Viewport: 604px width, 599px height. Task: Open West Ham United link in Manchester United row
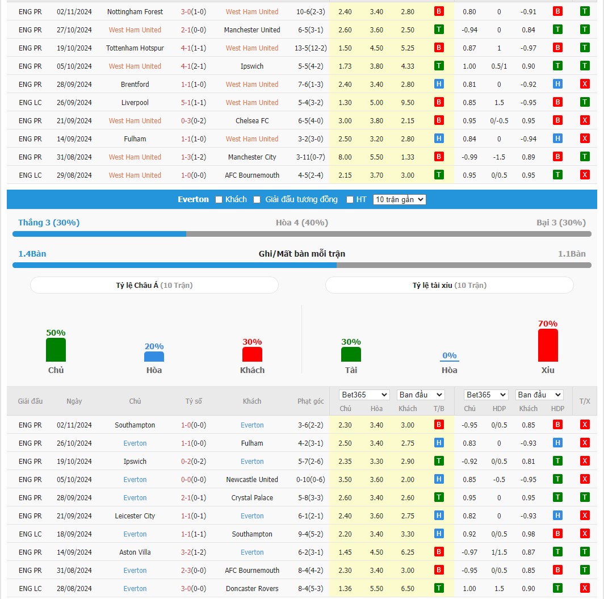click(x=135, y=30)
